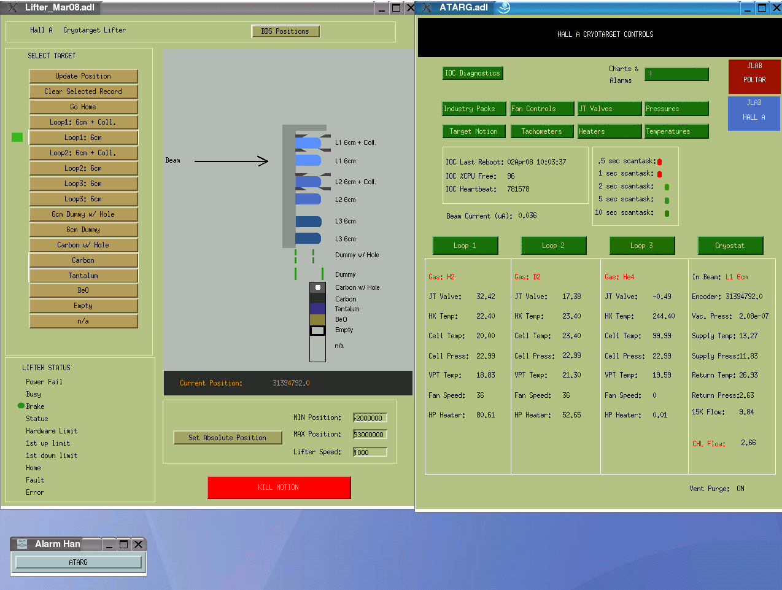Click the Empty target slot graphic
The width and height of the screenshot is (782, 590).
point(317,330)
